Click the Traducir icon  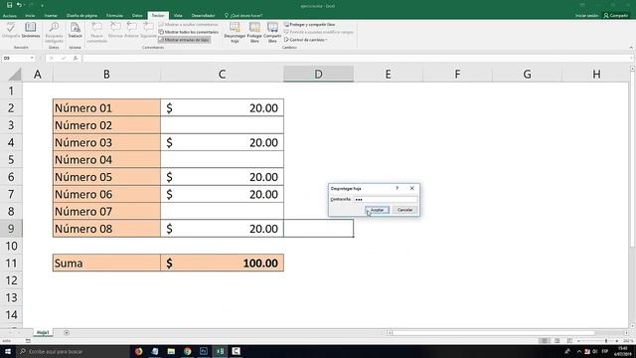point(76,31)
